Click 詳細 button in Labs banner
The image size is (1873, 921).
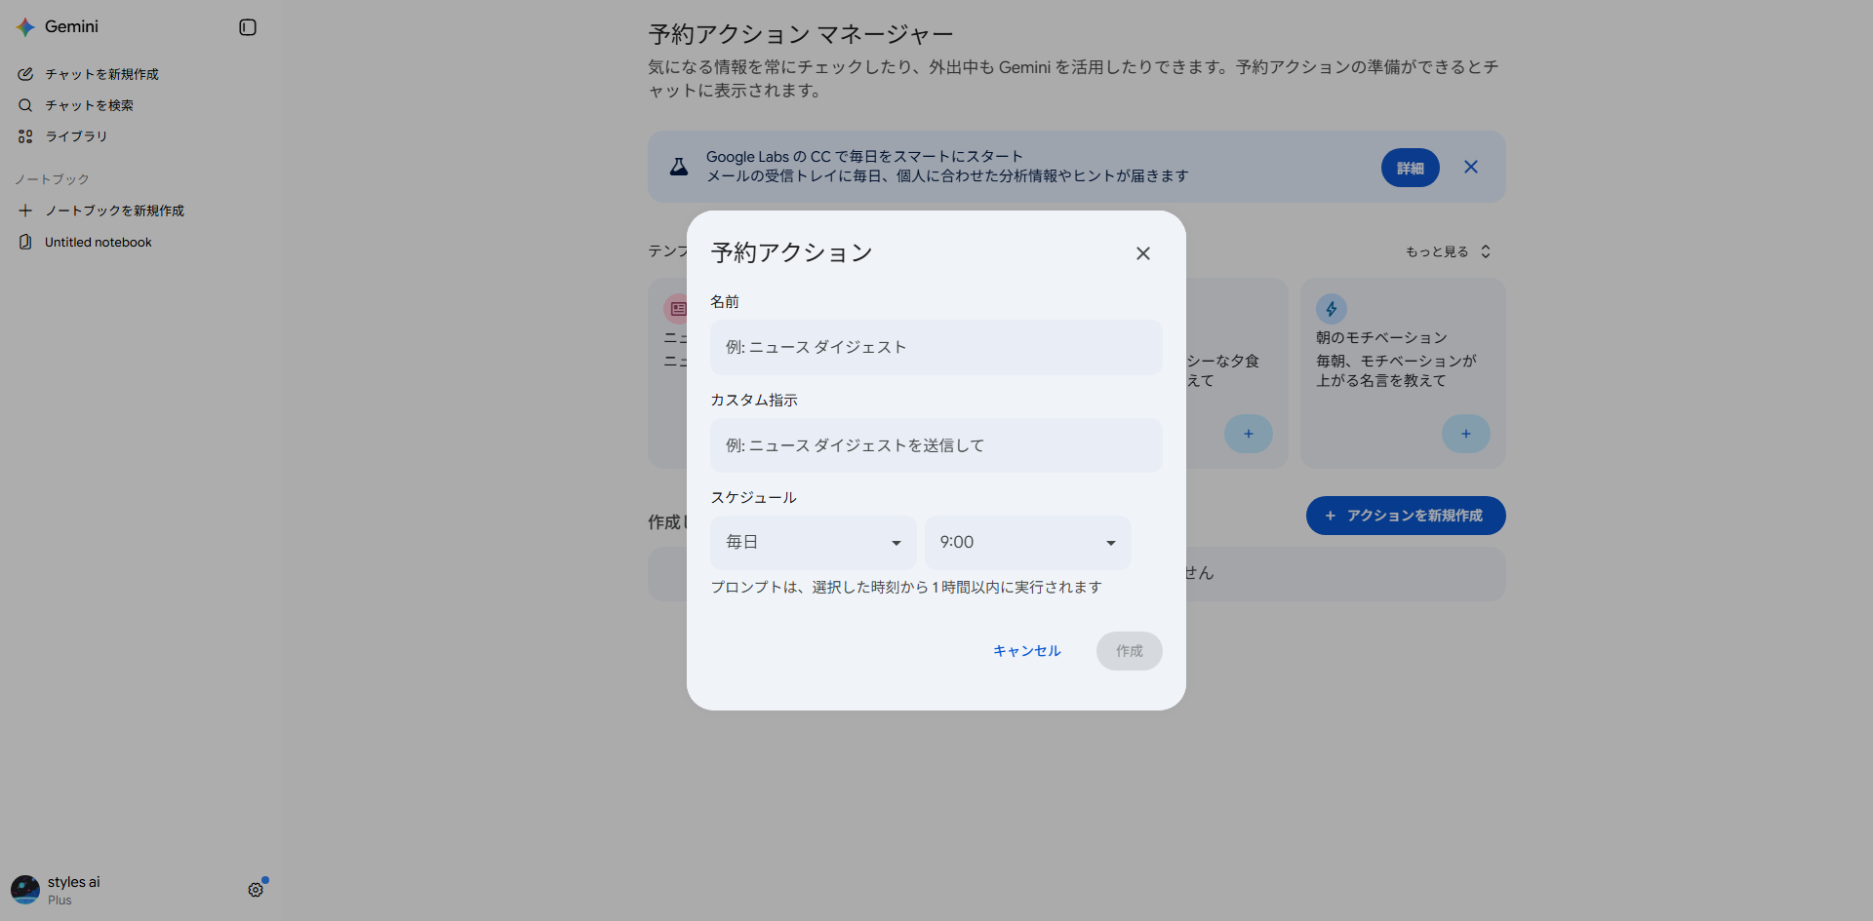click(1410, 168)
